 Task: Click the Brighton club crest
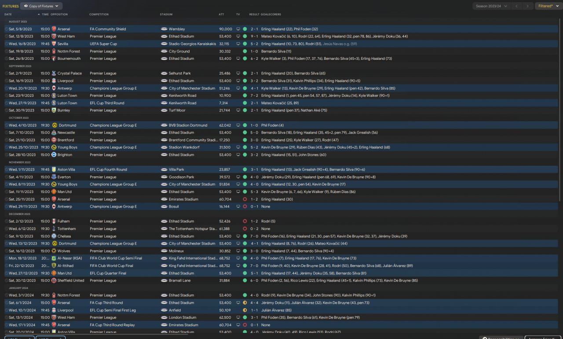click(54, 155)
